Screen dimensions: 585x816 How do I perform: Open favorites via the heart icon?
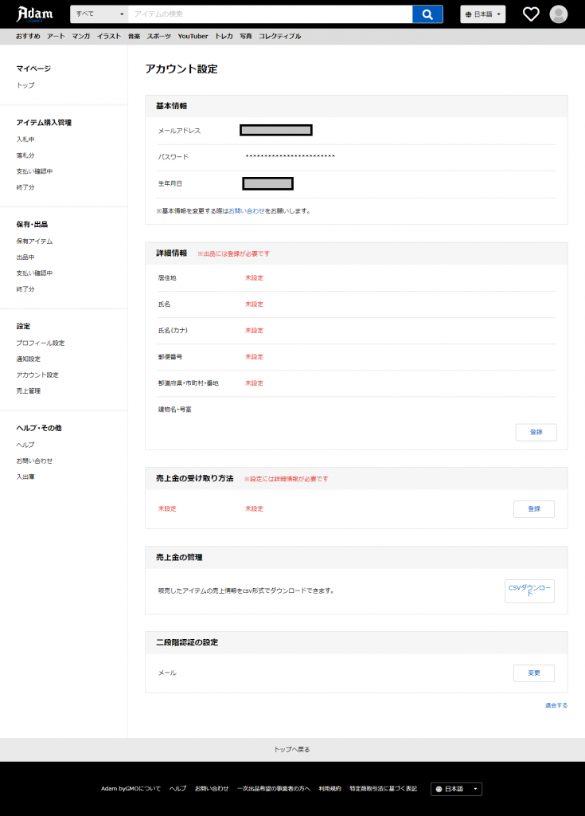coord(531,14)
